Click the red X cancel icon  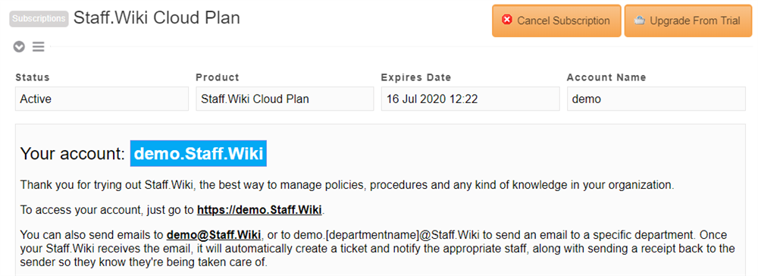coord(507,20)
